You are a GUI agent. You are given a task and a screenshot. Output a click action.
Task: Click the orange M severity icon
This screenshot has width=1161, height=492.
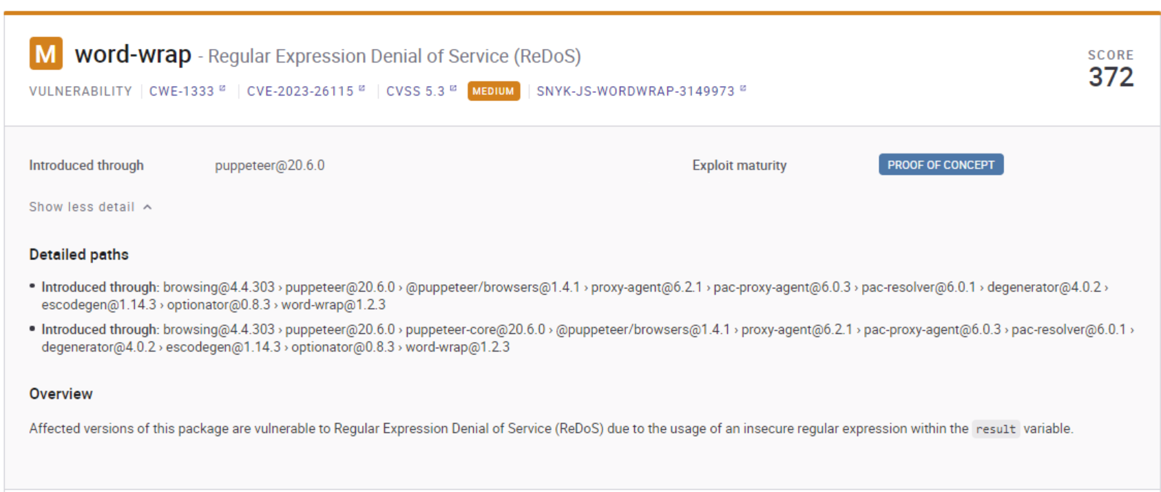tap(45, 54)
